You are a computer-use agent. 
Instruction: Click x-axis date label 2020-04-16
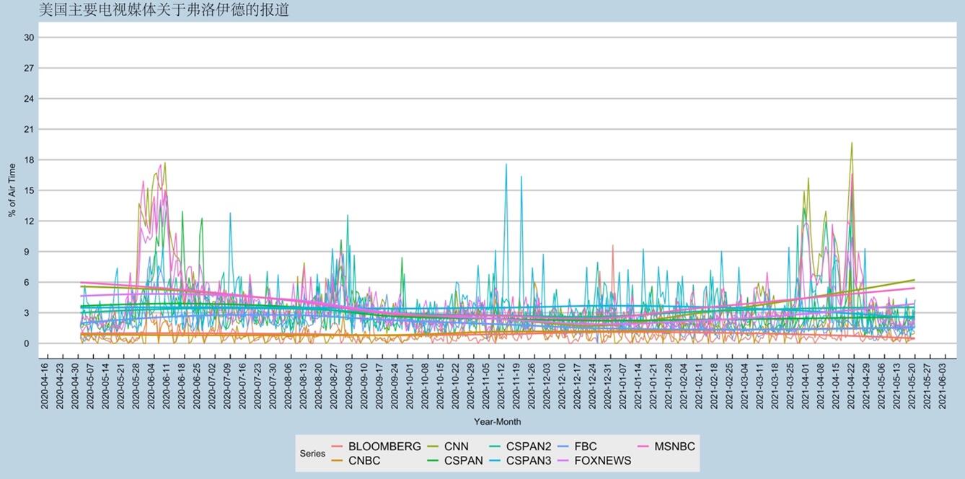pos(44,386)
